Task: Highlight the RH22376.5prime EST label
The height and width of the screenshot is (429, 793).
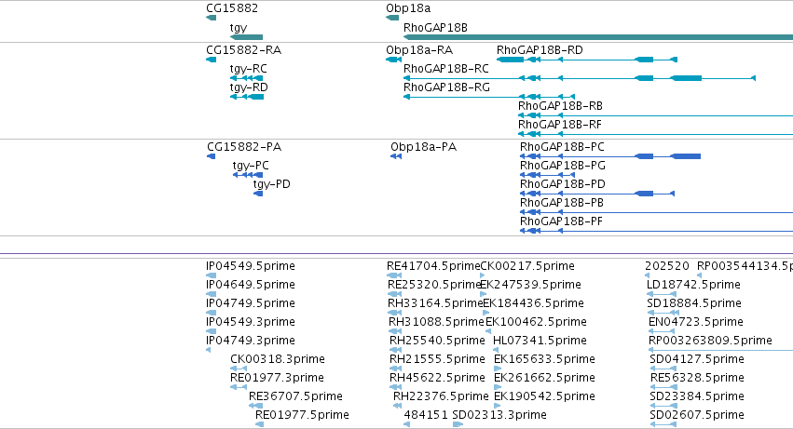Action: click(x=441, y=397)
